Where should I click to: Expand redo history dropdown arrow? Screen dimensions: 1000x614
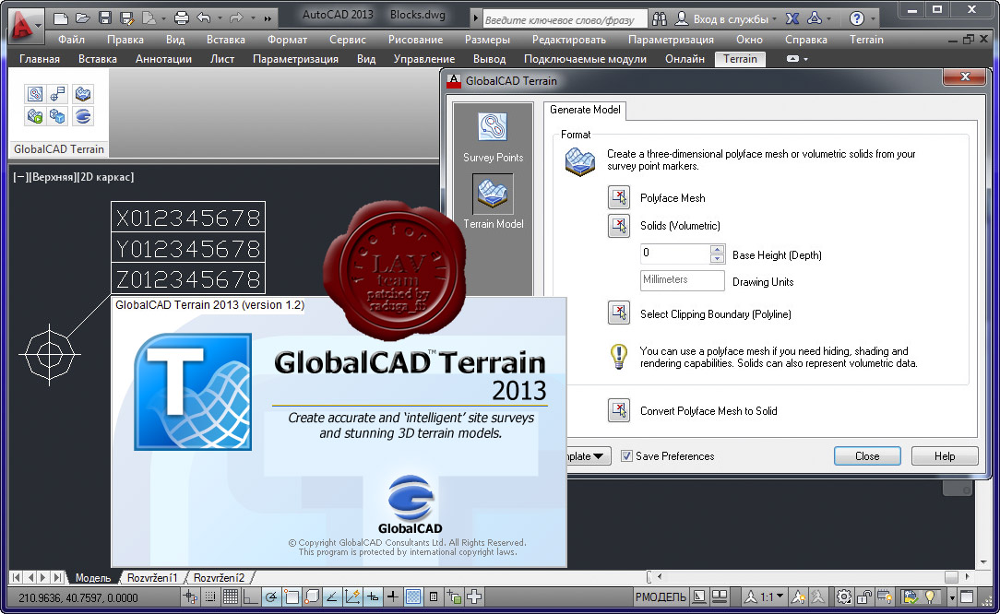(x=253, y=18)
